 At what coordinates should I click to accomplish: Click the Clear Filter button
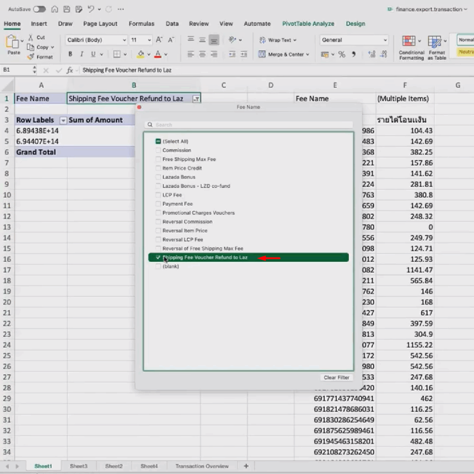(x=337, y=377)
